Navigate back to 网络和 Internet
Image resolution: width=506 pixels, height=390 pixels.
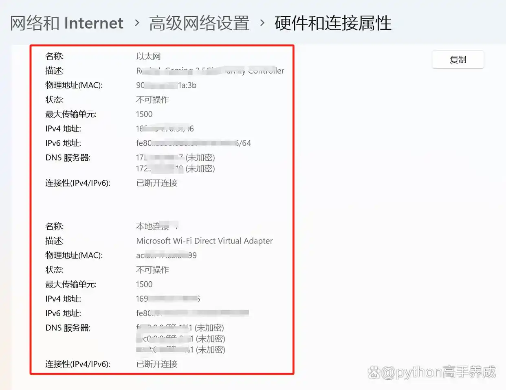click(x=66, y=23)
